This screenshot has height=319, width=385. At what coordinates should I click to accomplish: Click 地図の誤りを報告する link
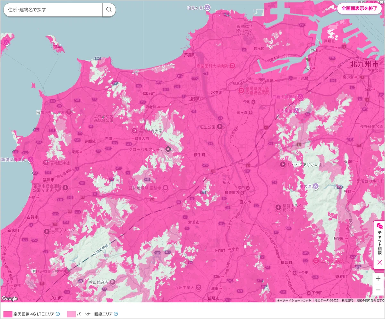pos(370,300)
